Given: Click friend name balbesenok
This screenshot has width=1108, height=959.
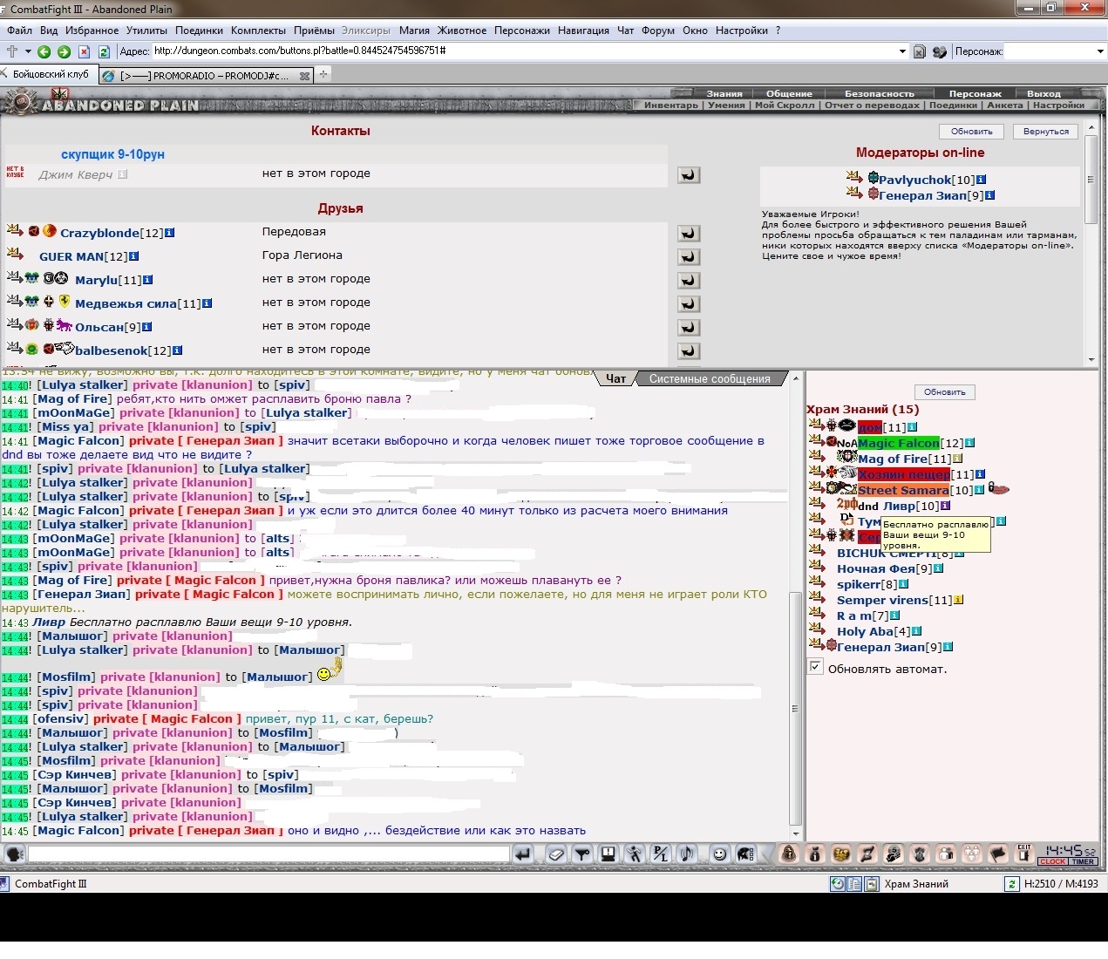Looking at the screenshot, I should (112, 350).
